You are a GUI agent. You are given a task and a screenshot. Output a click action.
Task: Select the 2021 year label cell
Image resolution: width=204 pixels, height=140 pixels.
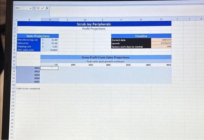[x=28, y=68]
